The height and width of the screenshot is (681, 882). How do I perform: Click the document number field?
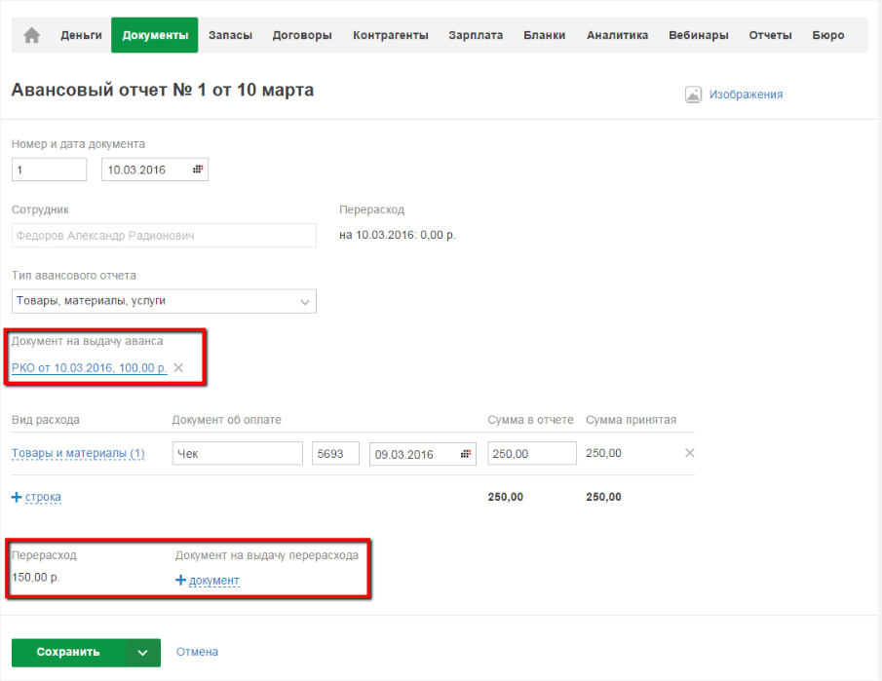point(49,170)
